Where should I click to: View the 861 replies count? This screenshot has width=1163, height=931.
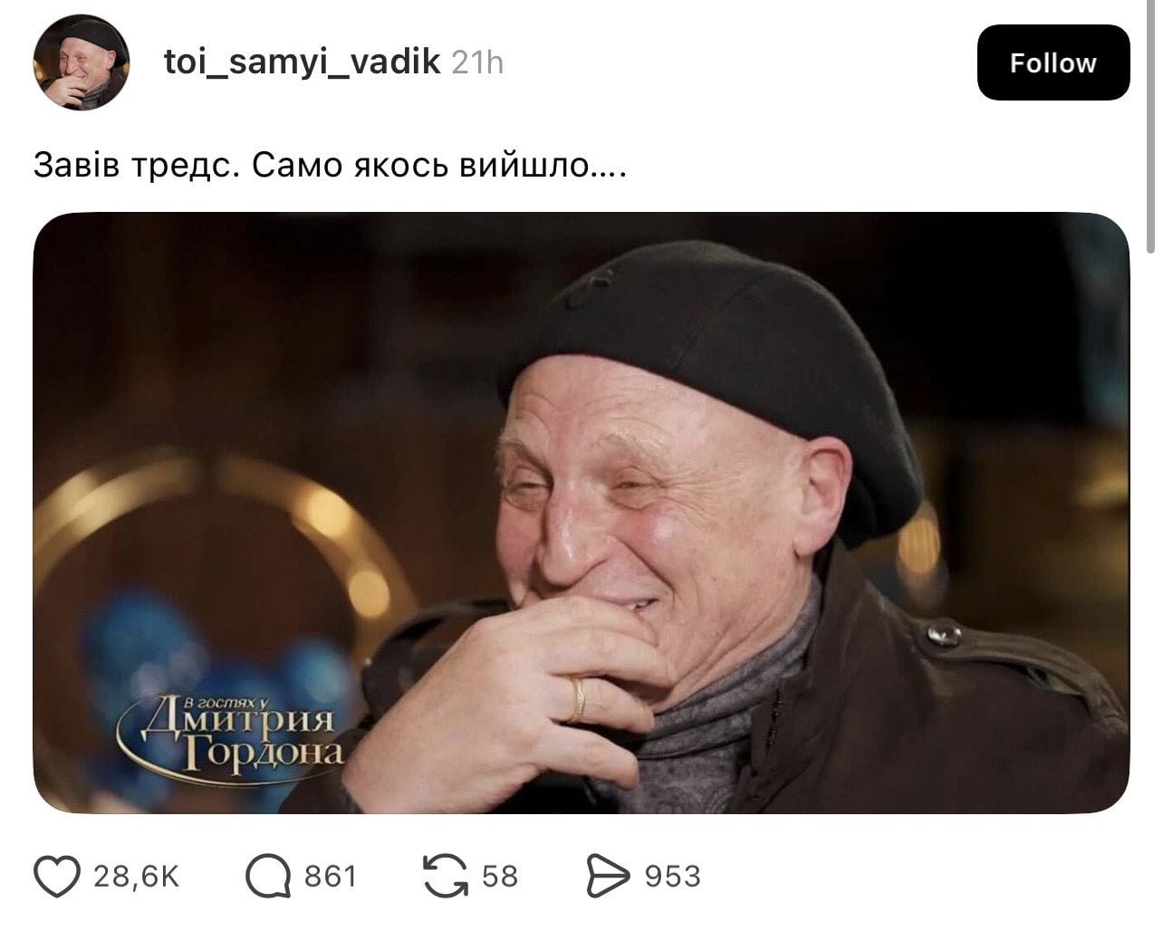coord(331,877)
